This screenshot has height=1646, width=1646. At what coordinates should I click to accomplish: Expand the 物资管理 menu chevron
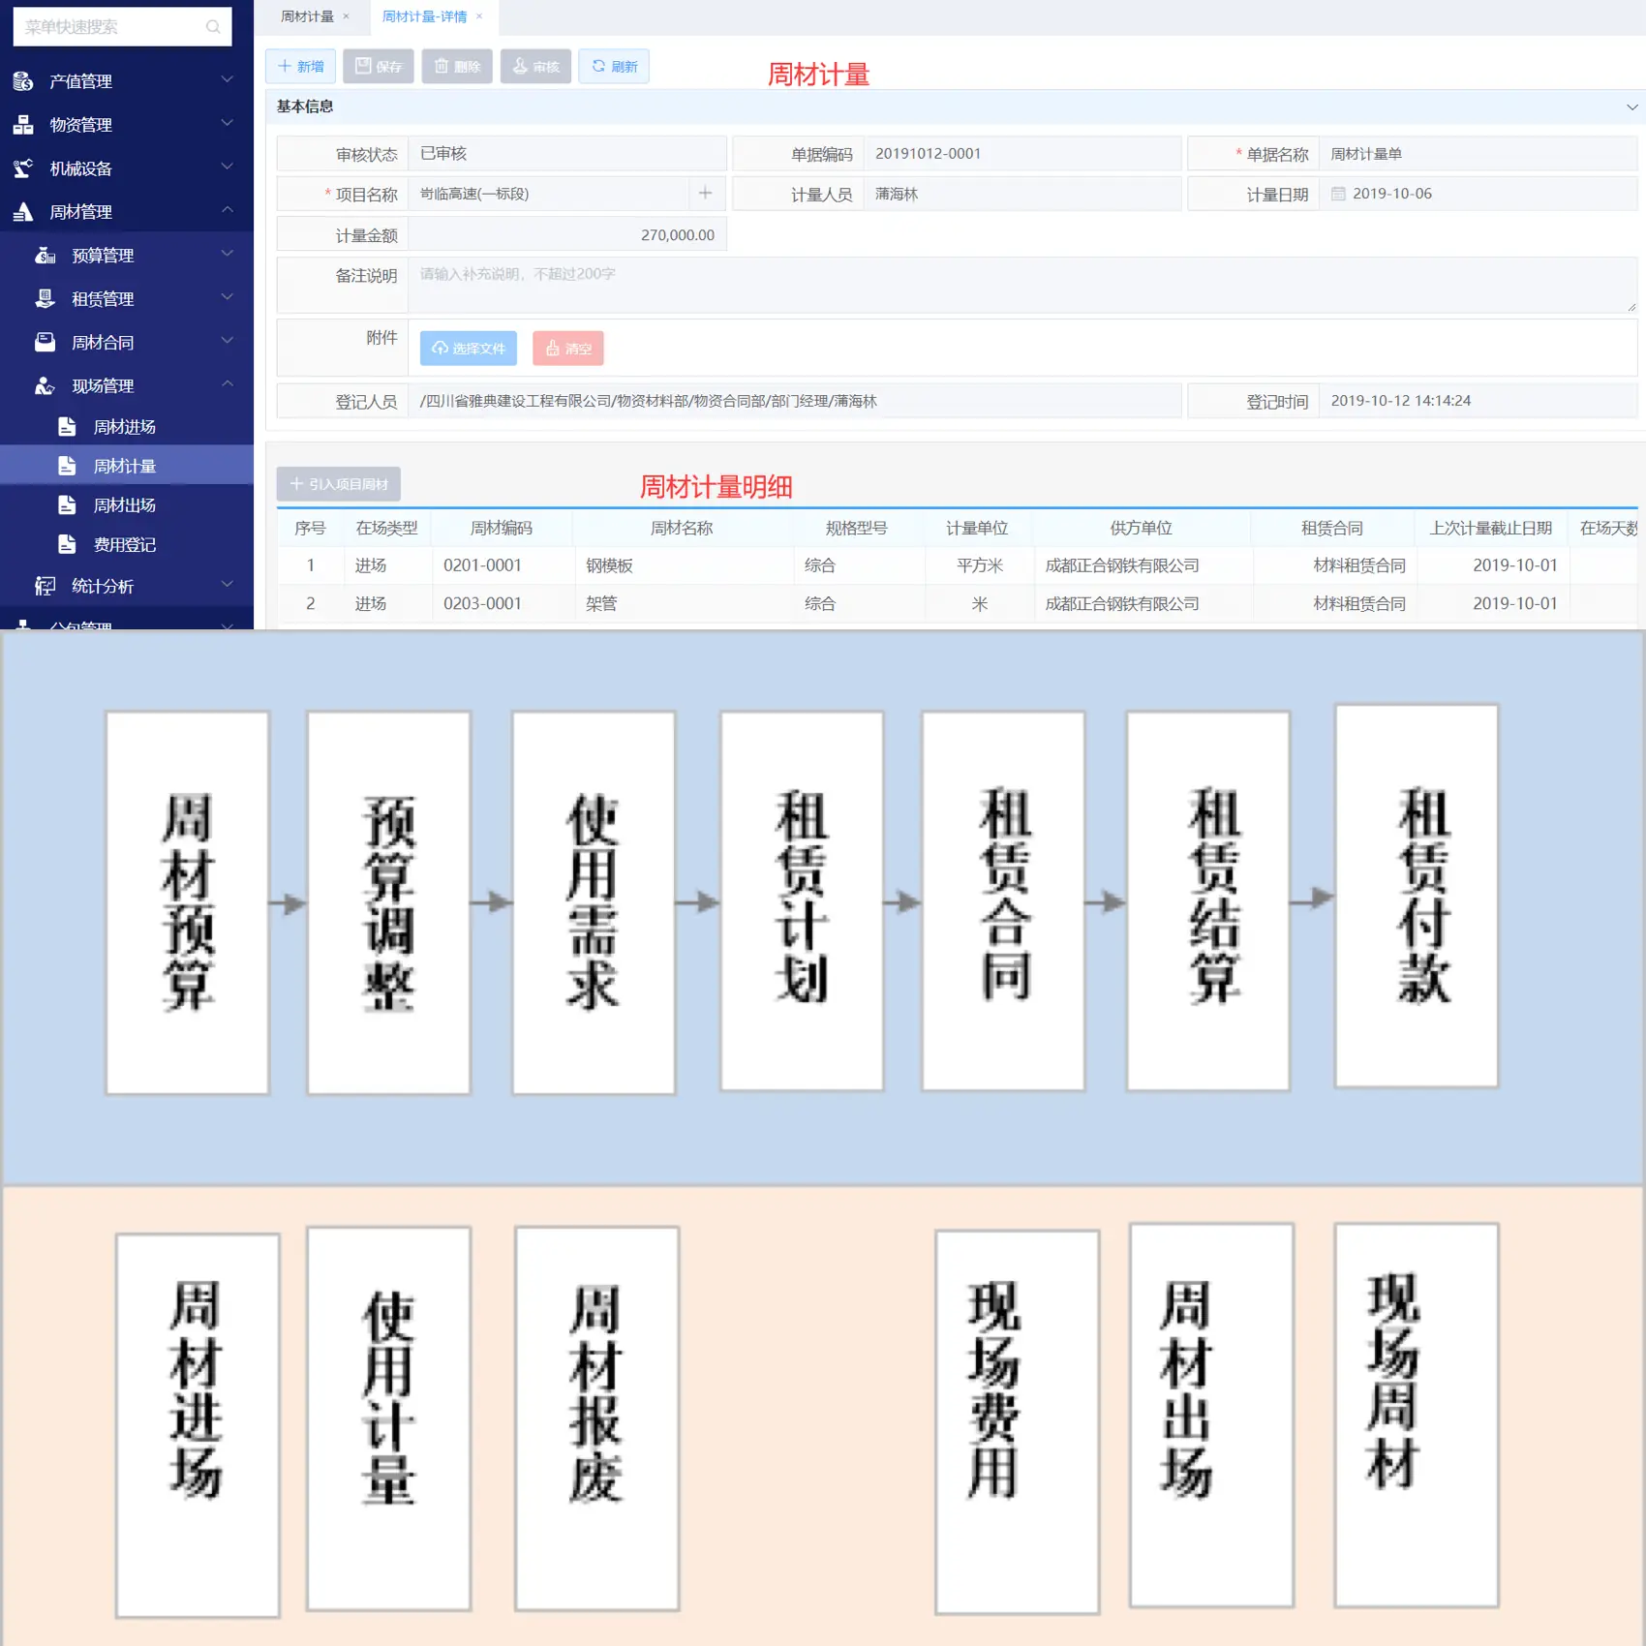coord(228,123)
